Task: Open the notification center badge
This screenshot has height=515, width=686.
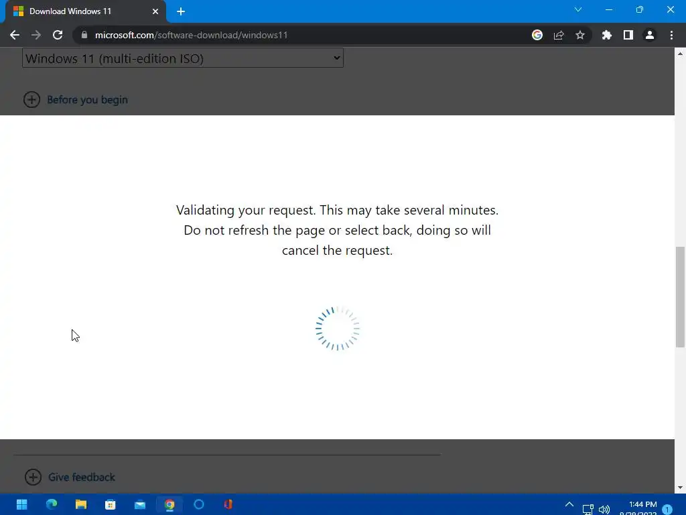Action: [667, 509]
